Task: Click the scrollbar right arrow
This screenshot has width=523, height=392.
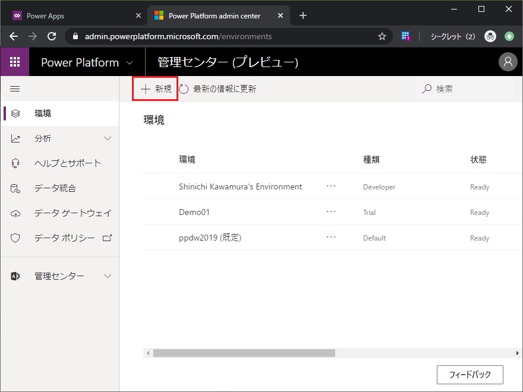Action: tap(517, 353)
